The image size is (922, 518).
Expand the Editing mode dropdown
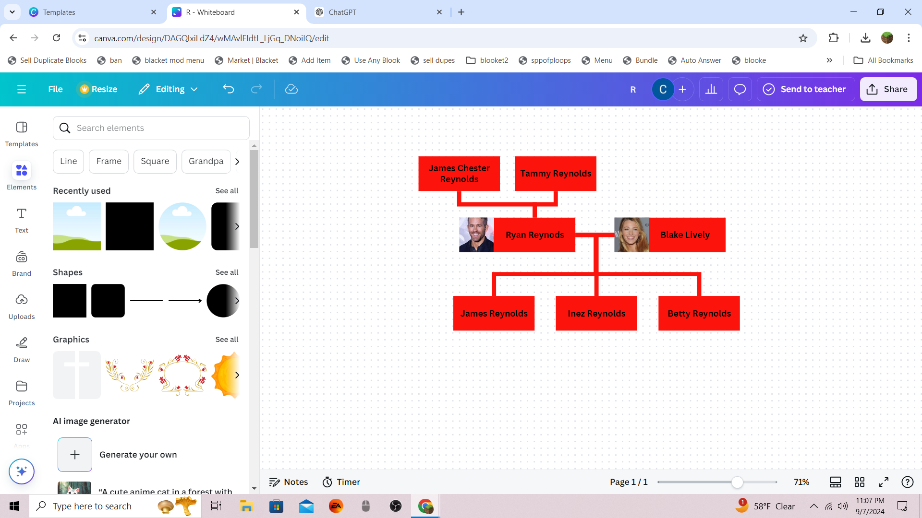(169, 89)
